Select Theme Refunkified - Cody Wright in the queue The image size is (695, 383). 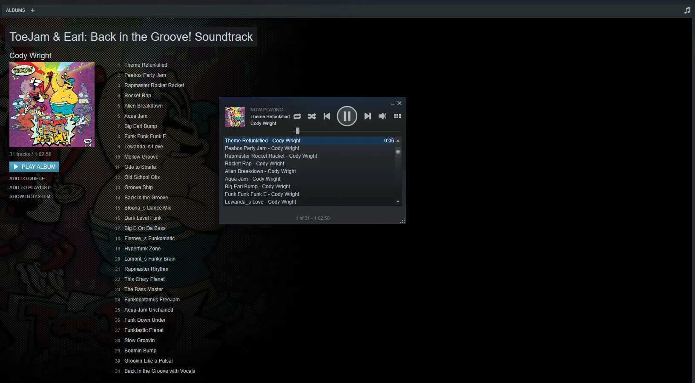tap(310, 141)
